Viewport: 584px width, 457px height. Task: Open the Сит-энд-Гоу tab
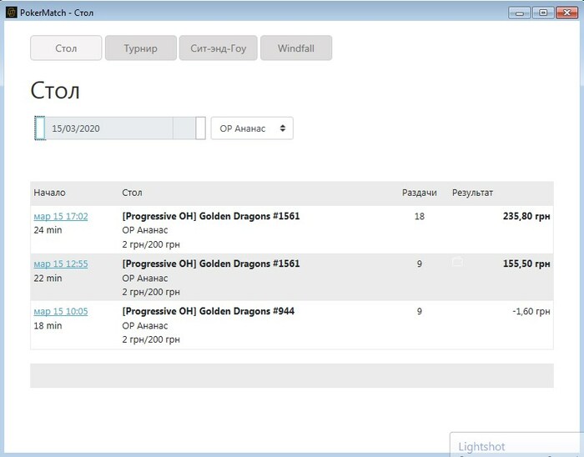coord(219,48)
